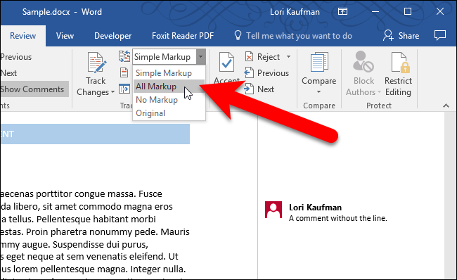Expand the Reject dropdown arrow
Viewport: 457px width, 280px height.
pos(288,56)
